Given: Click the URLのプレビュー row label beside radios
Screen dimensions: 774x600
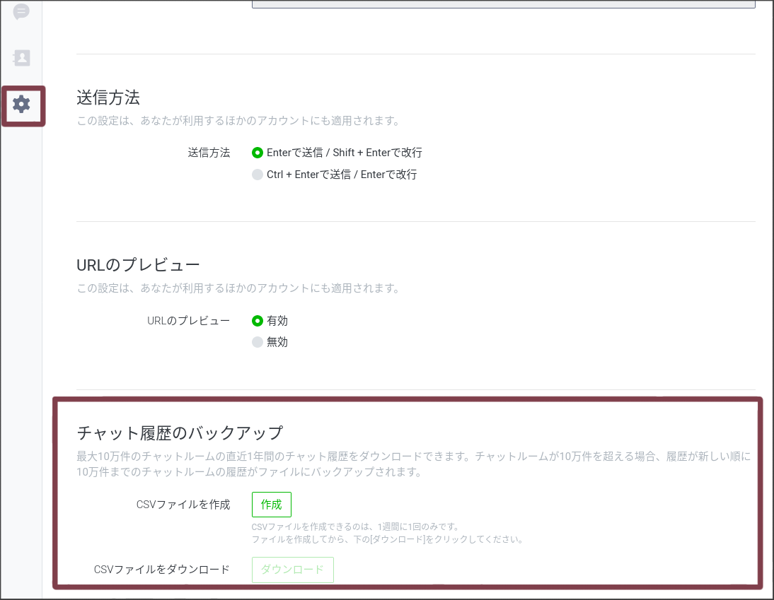Looking at the screenshot, I should pyautogui.click(x=189, y=320).
